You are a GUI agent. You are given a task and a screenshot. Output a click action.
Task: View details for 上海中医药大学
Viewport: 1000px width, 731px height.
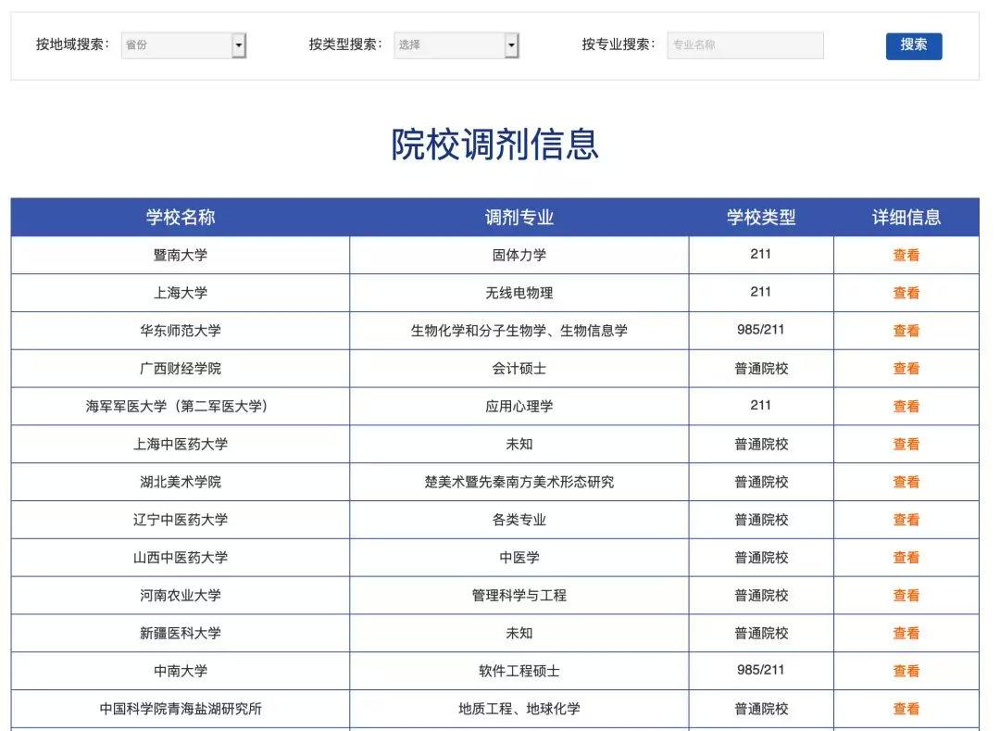click(906, 444)
